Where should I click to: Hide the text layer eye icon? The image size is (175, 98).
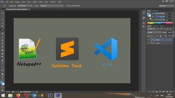pos(148,40)
